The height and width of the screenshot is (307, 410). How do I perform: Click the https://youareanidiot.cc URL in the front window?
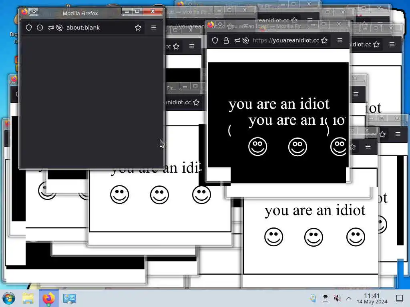(286, 40)
